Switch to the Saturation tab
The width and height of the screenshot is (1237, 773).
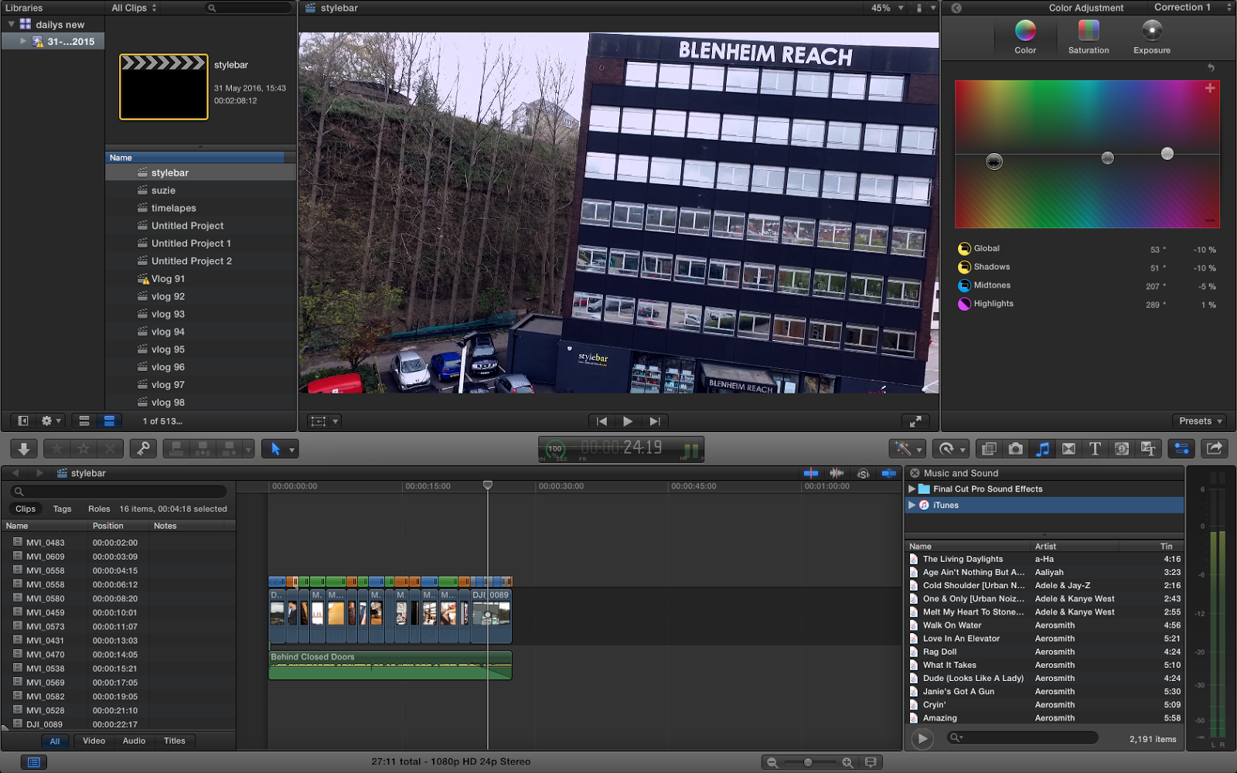[x=1089, y=36]
